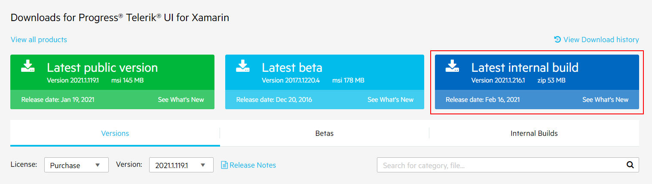This screenshot has height=184, width=652.
Task: Click the download icon on Latest public version
Action: 28,66
